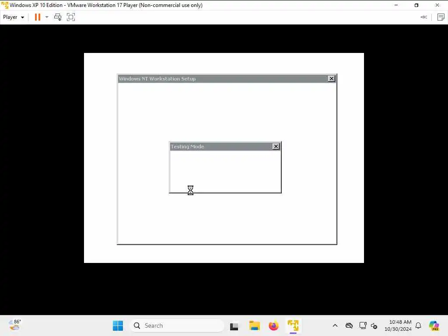Show hidden system tray icons

pyautogui.click(x=335, y=325)
